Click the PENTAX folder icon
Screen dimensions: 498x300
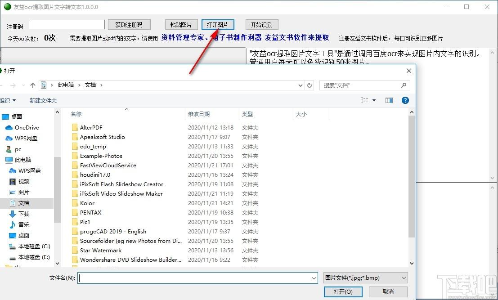[x=75, y=213]
